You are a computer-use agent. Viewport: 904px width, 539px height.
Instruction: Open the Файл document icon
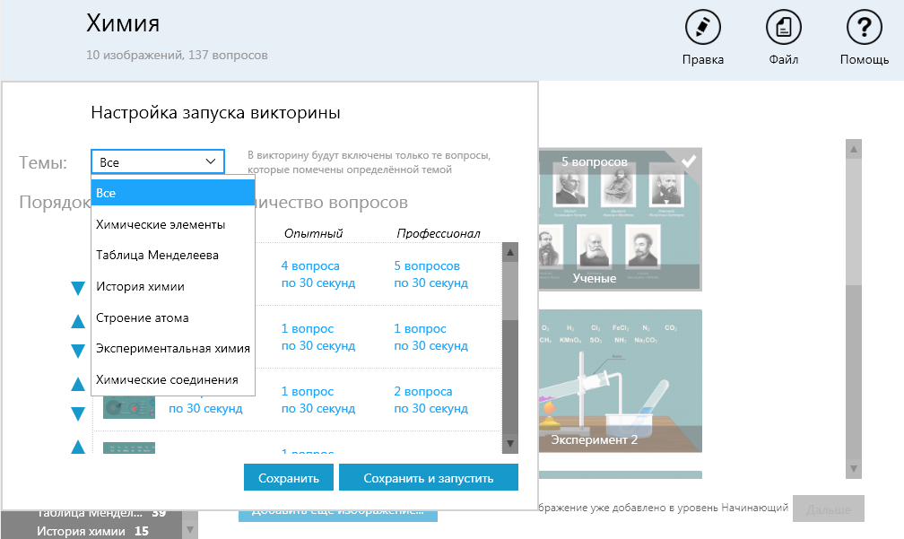(x=783, y=28)
